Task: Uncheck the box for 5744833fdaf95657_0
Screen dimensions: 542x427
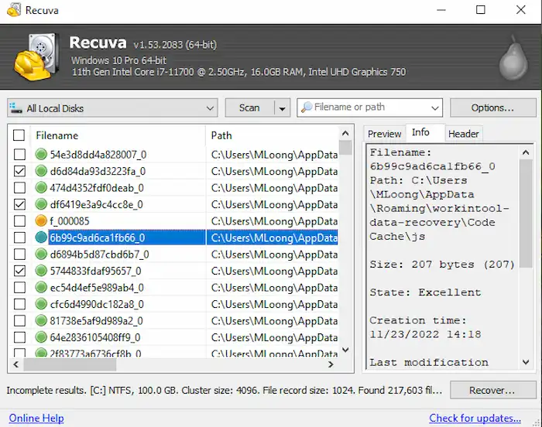Action: tap(19, 271)
